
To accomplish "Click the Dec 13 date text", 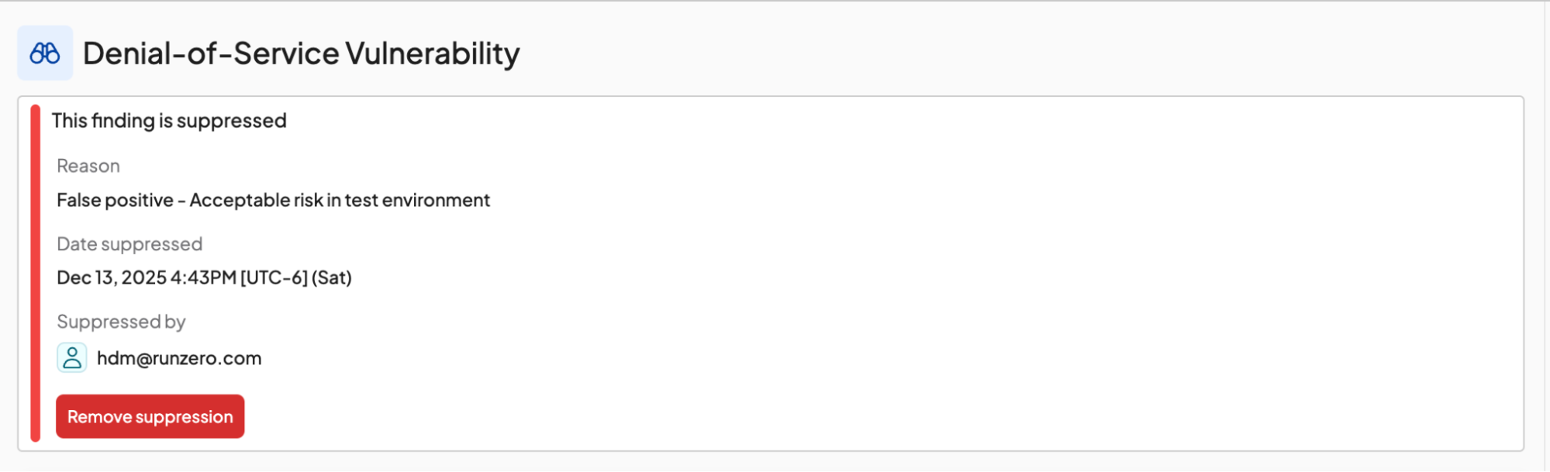I will pos(85,277).
